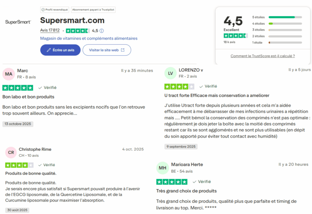Click Marioara Herte's MH avatar circle
Screen dimensions: 312x214
point(163,168)
